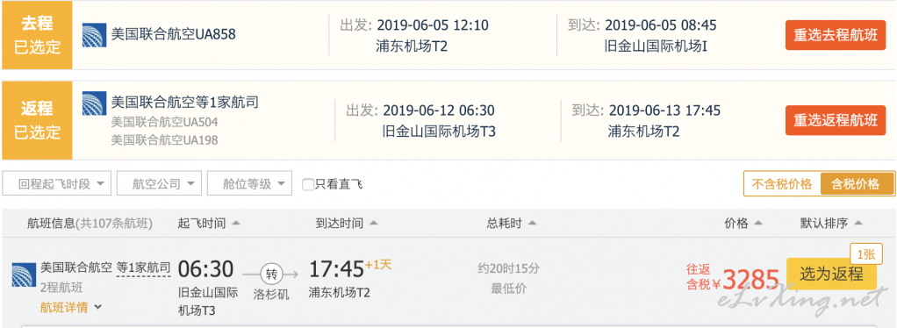Switch to 不含税价格 option
Image resolution: width=897 pixels, height=328 pixels.
click(x=781, y=184)
